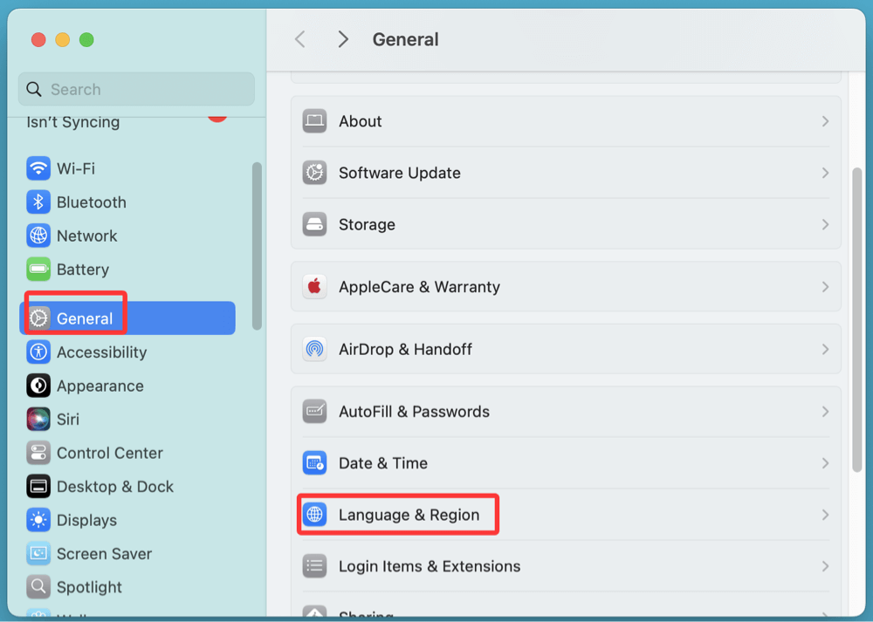
Task: Open Accessibility from the sidebar icon
Action: tap(38, 352)
